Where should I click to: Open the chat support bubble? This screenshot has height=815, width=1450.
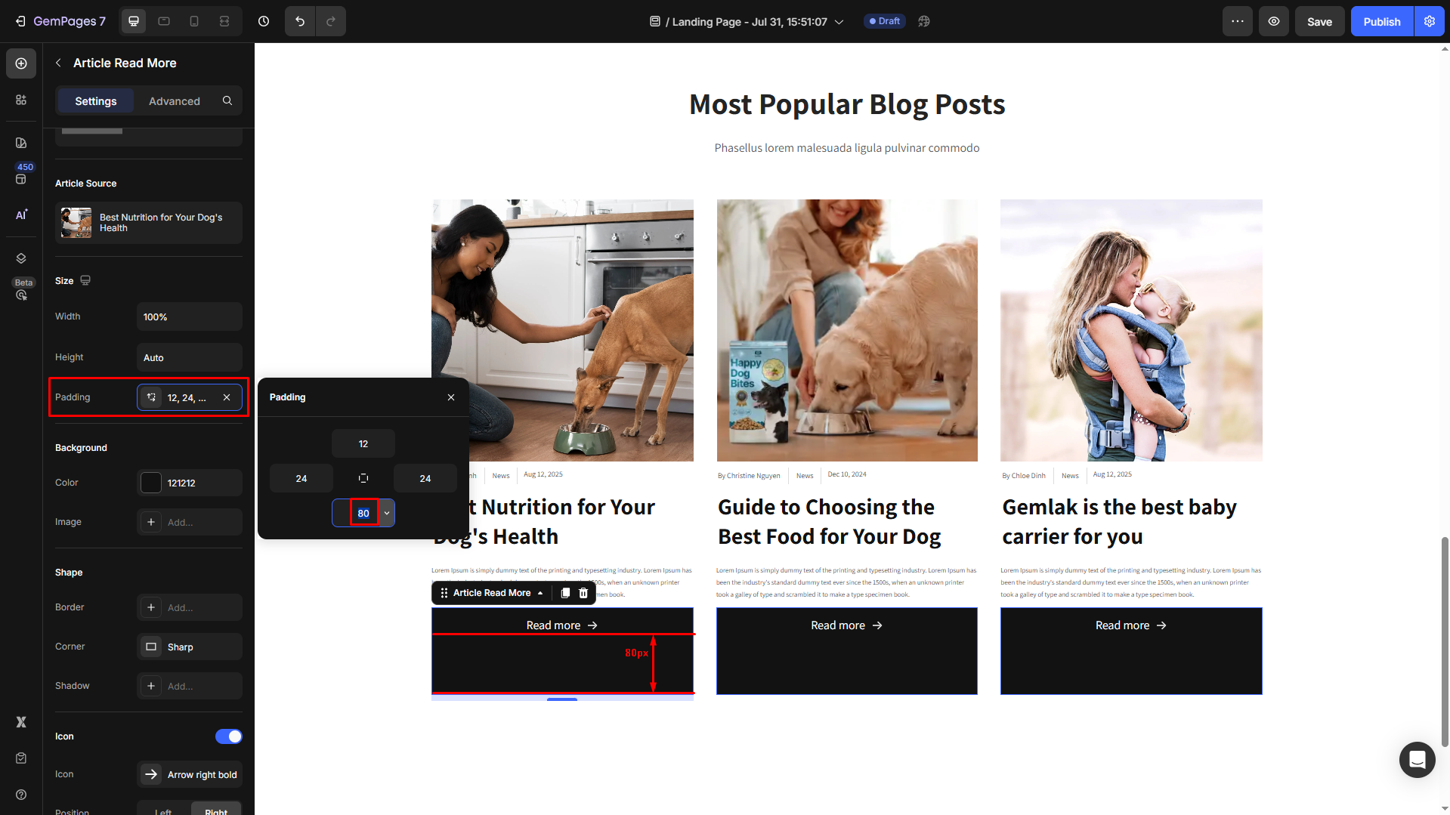tap(1417, 759)
